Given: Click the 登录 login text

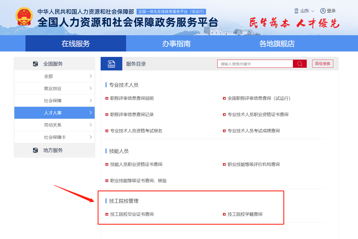Looking at the screenshot, I should pos(331,11).
